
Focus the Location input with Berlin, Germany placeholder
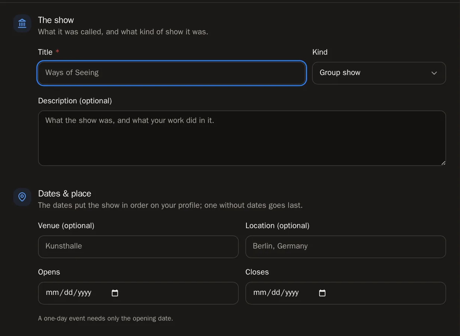click(x=345, y=247)
